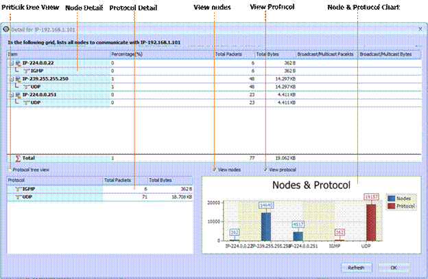
Task: Select UDP row in lower protocol table
Action: click(100, 197)
